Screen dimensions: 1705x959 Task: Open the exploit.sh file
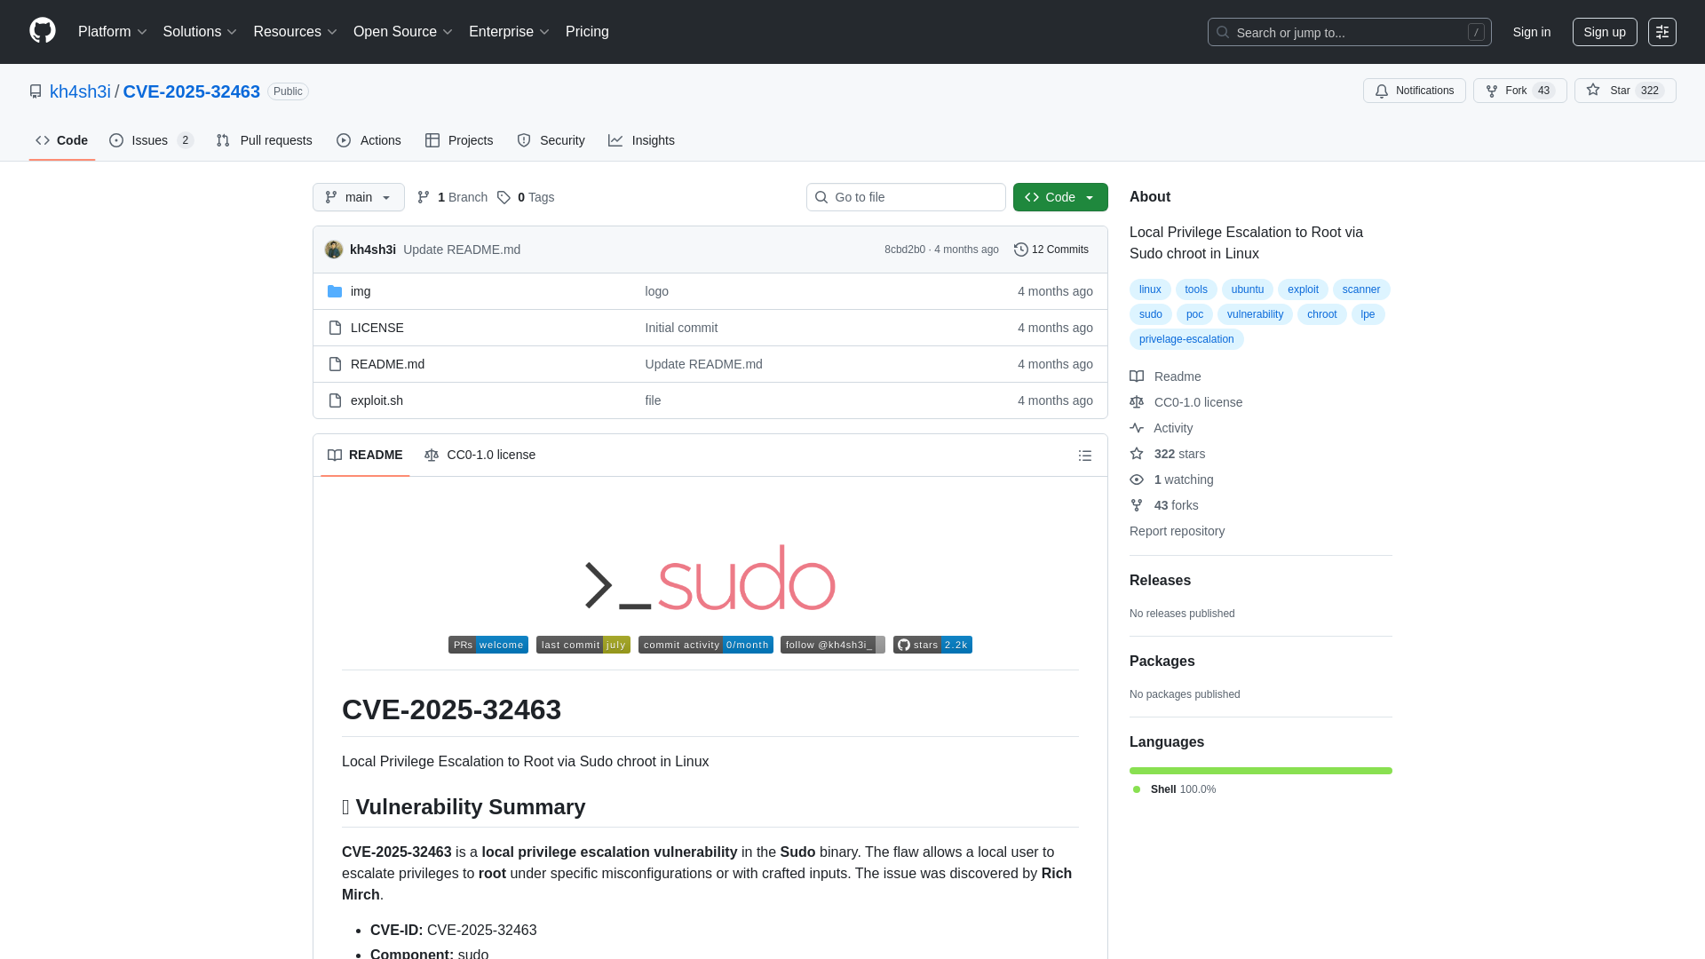coord(376,400)
